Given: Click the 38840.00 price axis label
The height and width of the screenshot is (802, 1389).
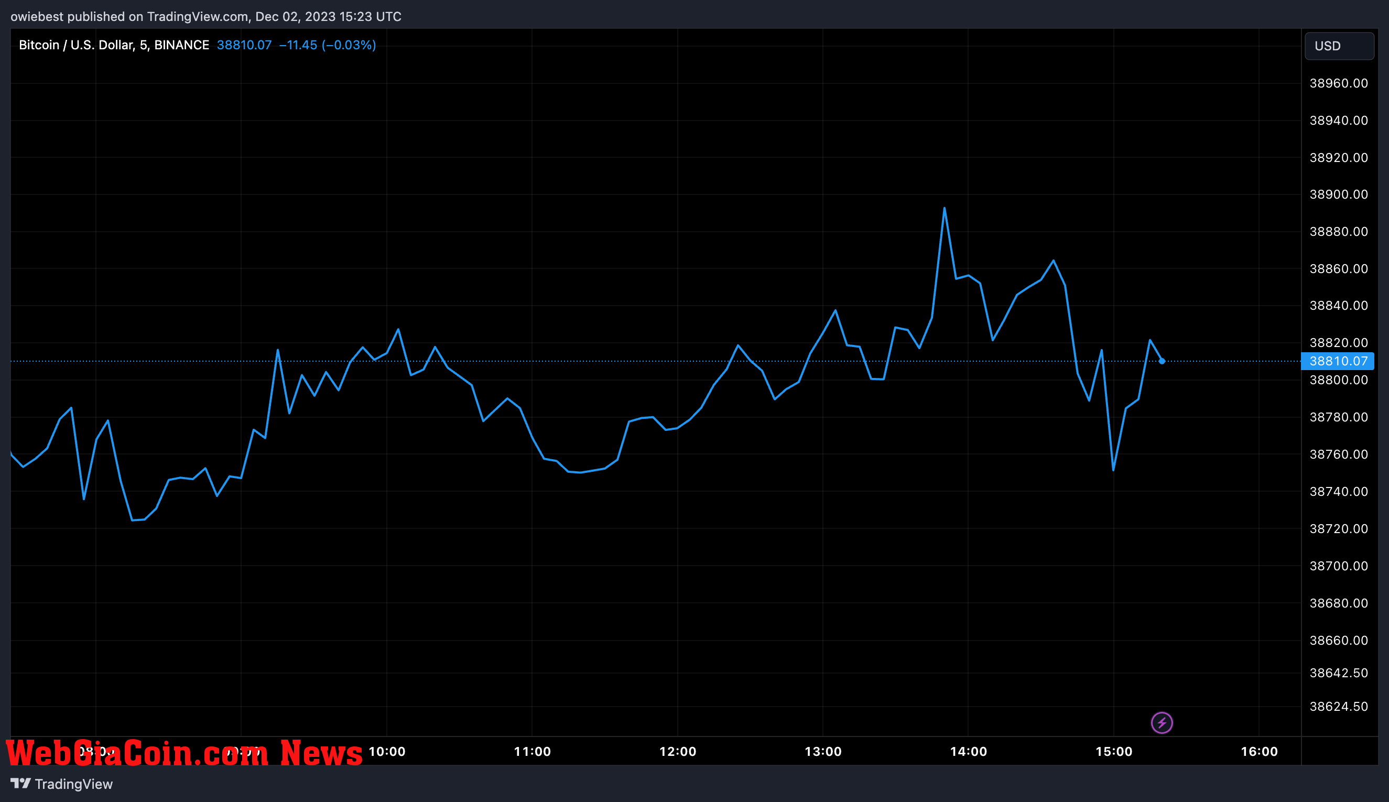Looking at the screenshot, I should tap(1338, 305).
